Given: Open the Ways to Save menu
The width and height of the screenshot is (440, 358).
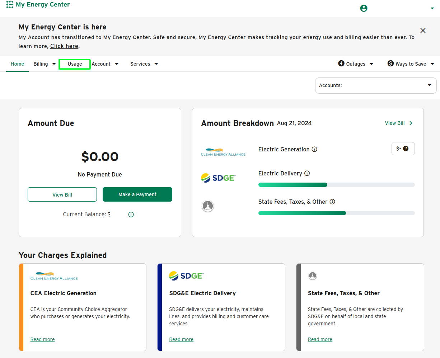Looking at the screenshot, I should (411, 64).
